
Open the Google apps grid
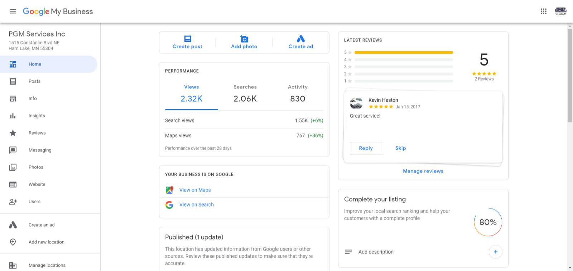click(544, 11)
